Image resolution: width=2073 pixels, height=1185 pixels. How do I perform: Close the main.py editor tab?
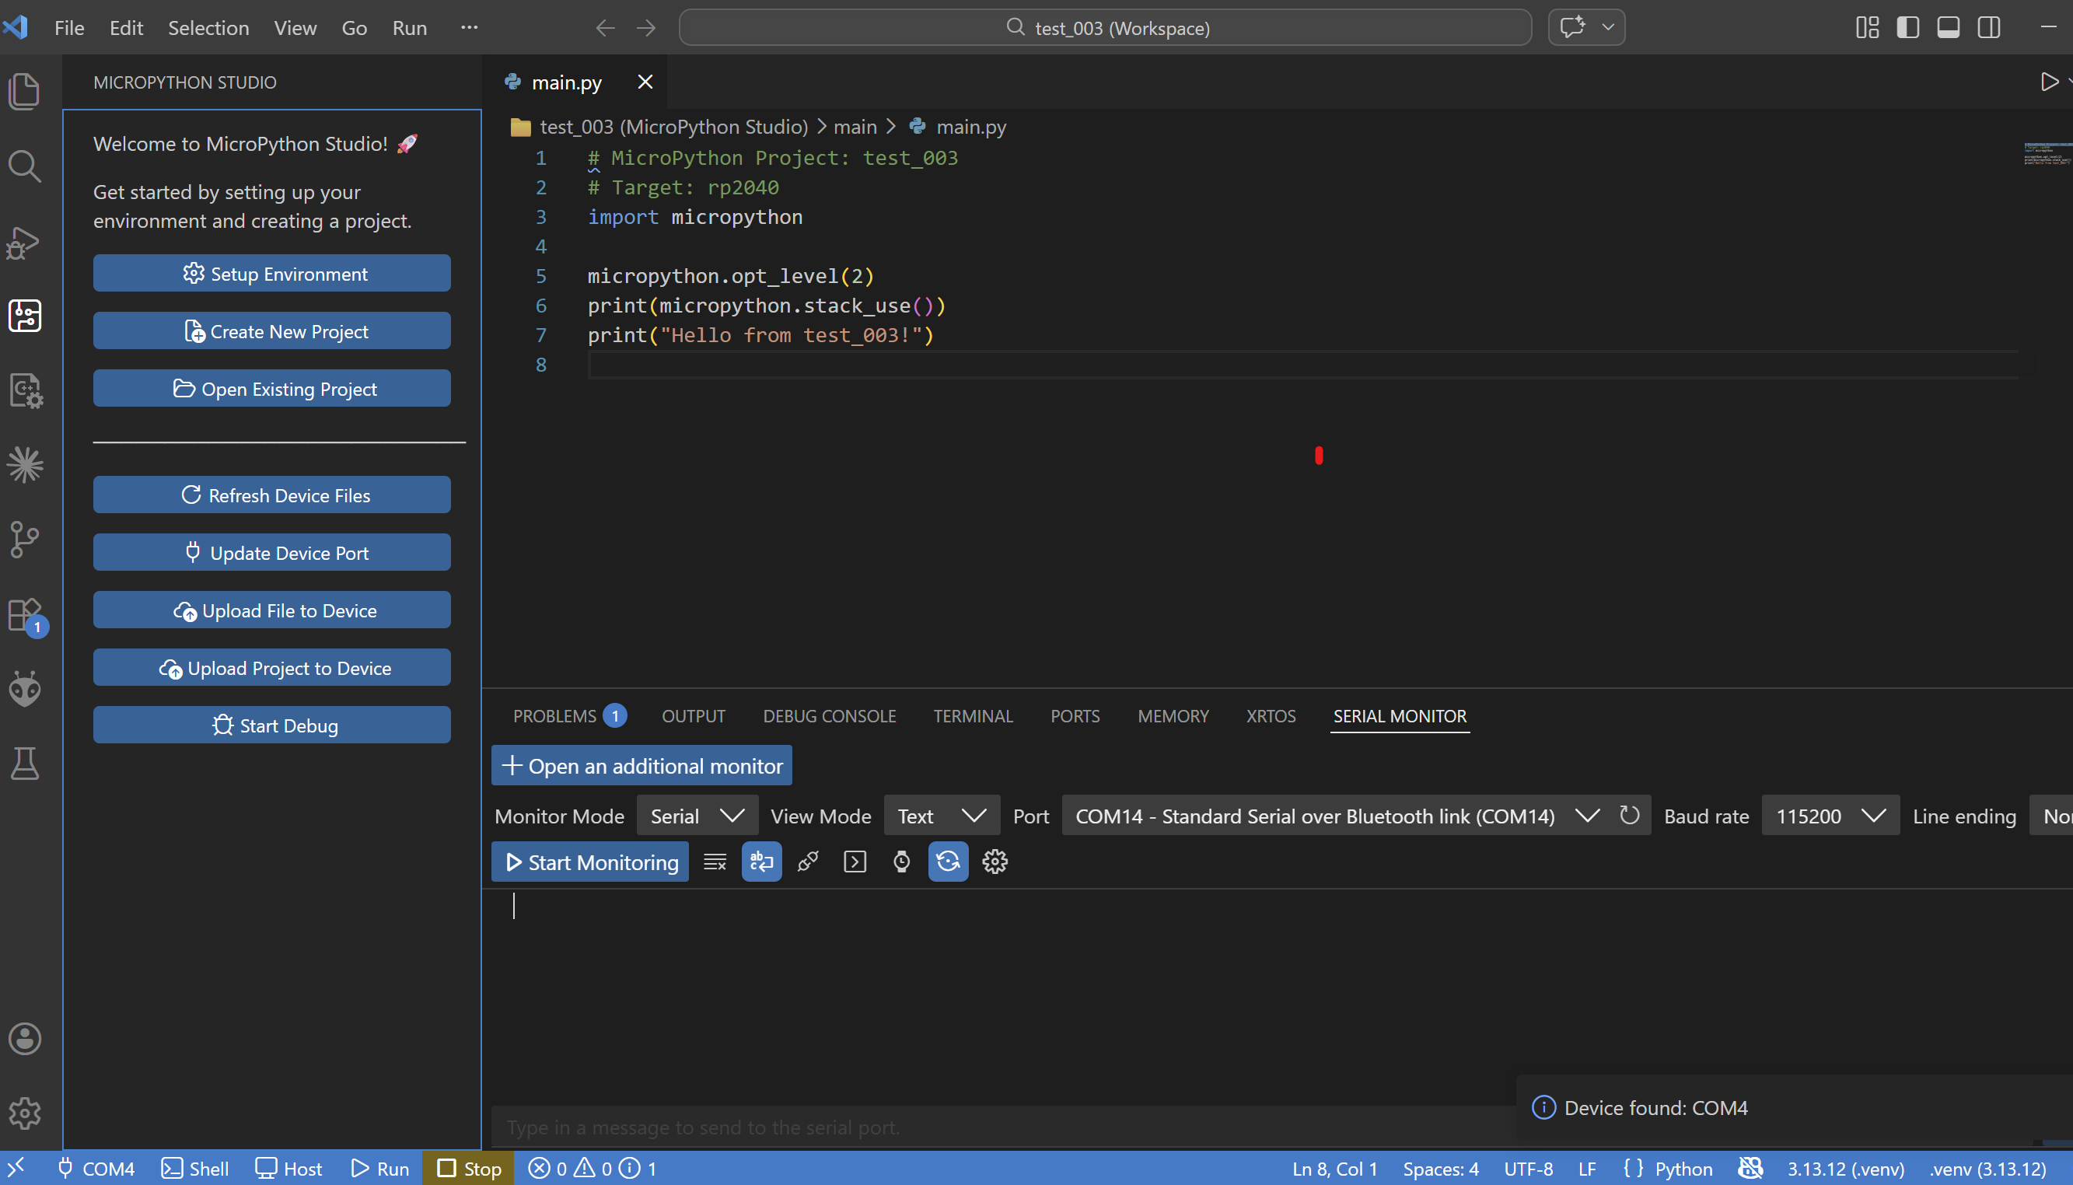(x=645, y=82)
